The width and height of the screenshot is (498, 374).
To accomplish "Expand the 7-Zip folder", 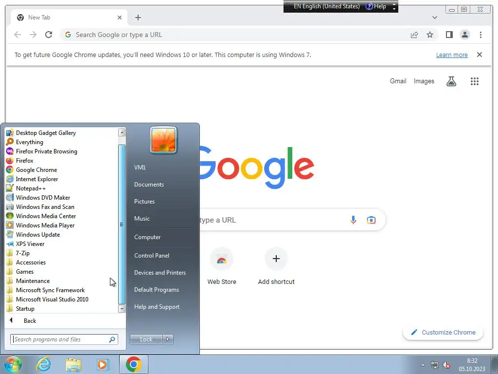I will coord(22,253).
